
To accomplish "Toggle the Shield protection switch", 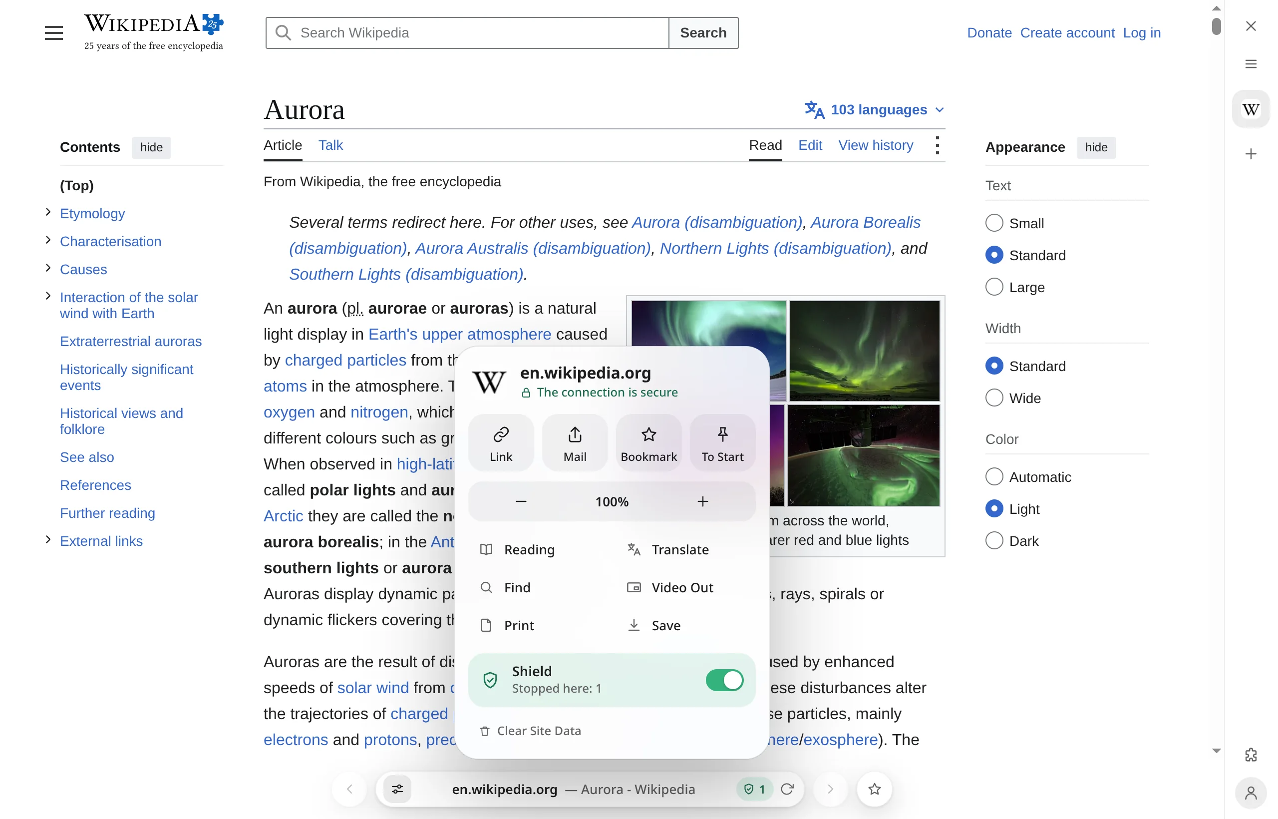I will (724, 680).
